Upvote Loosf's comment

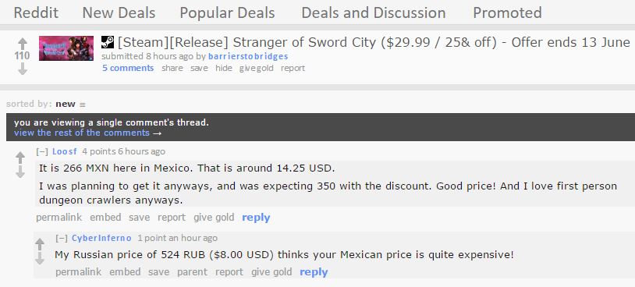20,157
